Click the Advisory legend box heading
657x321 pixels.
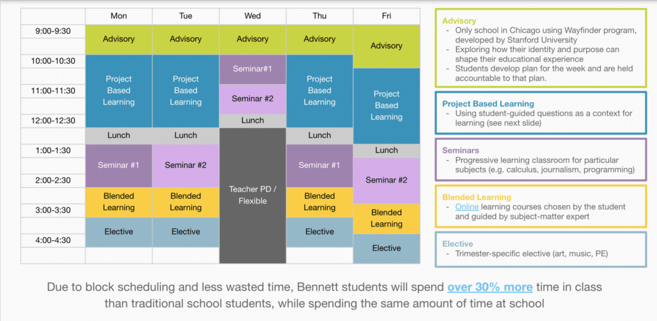click(x=459, y=21)
